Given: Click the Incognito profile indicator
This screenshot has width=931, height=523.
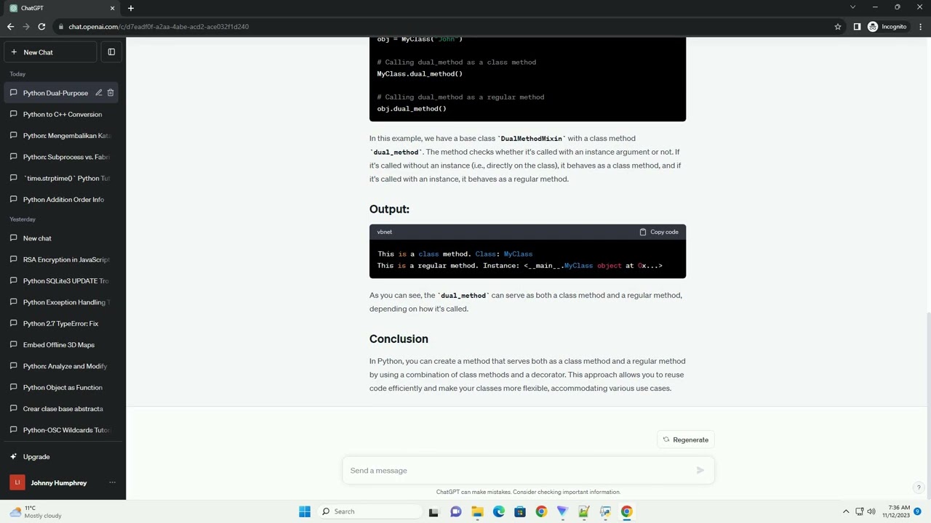Looking at the screenshot, I should point(887,27).
